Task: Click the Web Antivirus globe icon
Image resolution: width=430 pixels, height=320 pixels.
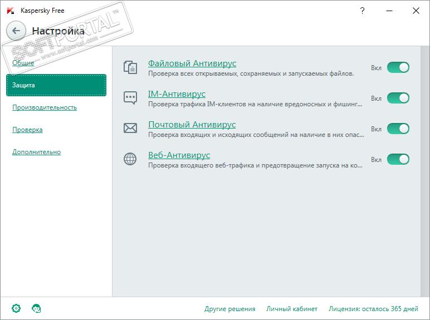Action: point(130,159)
